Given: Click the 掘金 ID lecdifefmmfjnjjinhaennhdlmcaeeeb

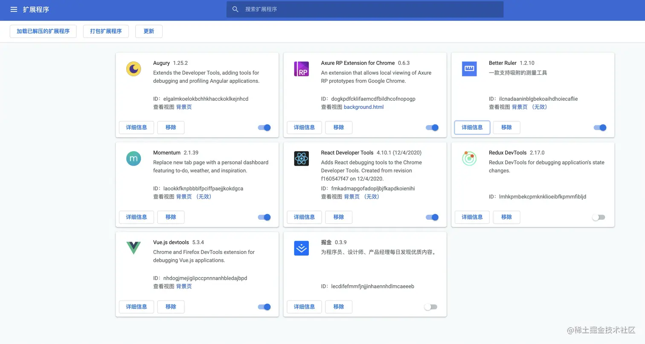Looking at the screenshot, I should 372,286.
